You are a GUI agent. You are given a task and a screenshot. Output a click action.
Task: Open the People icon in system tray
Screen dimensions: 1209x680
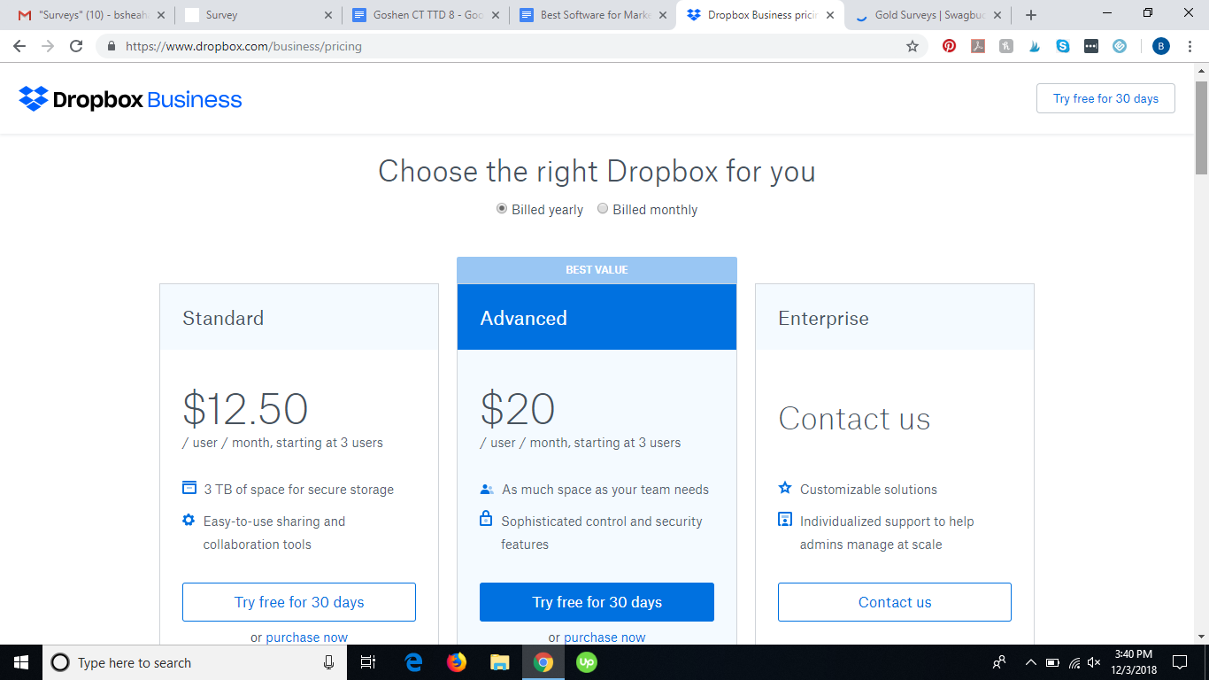point(999,662)
